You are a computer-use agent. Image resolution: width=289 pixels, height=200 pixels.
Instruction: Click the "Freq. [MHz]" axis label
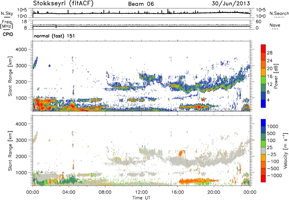coord(7,24)
